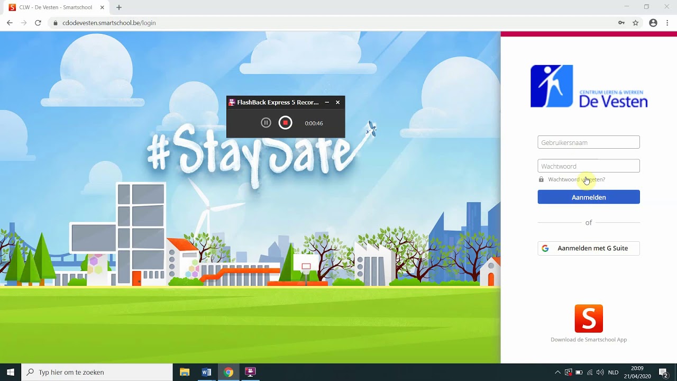677x381 pixels.
Task: Open File Explorer from taskbar
Action: coord(185,372)
